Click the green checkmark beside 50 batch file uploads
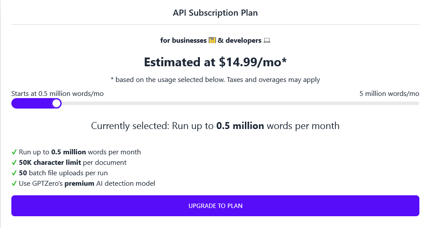This screenshot has height=228, width=429. point(14,173)
